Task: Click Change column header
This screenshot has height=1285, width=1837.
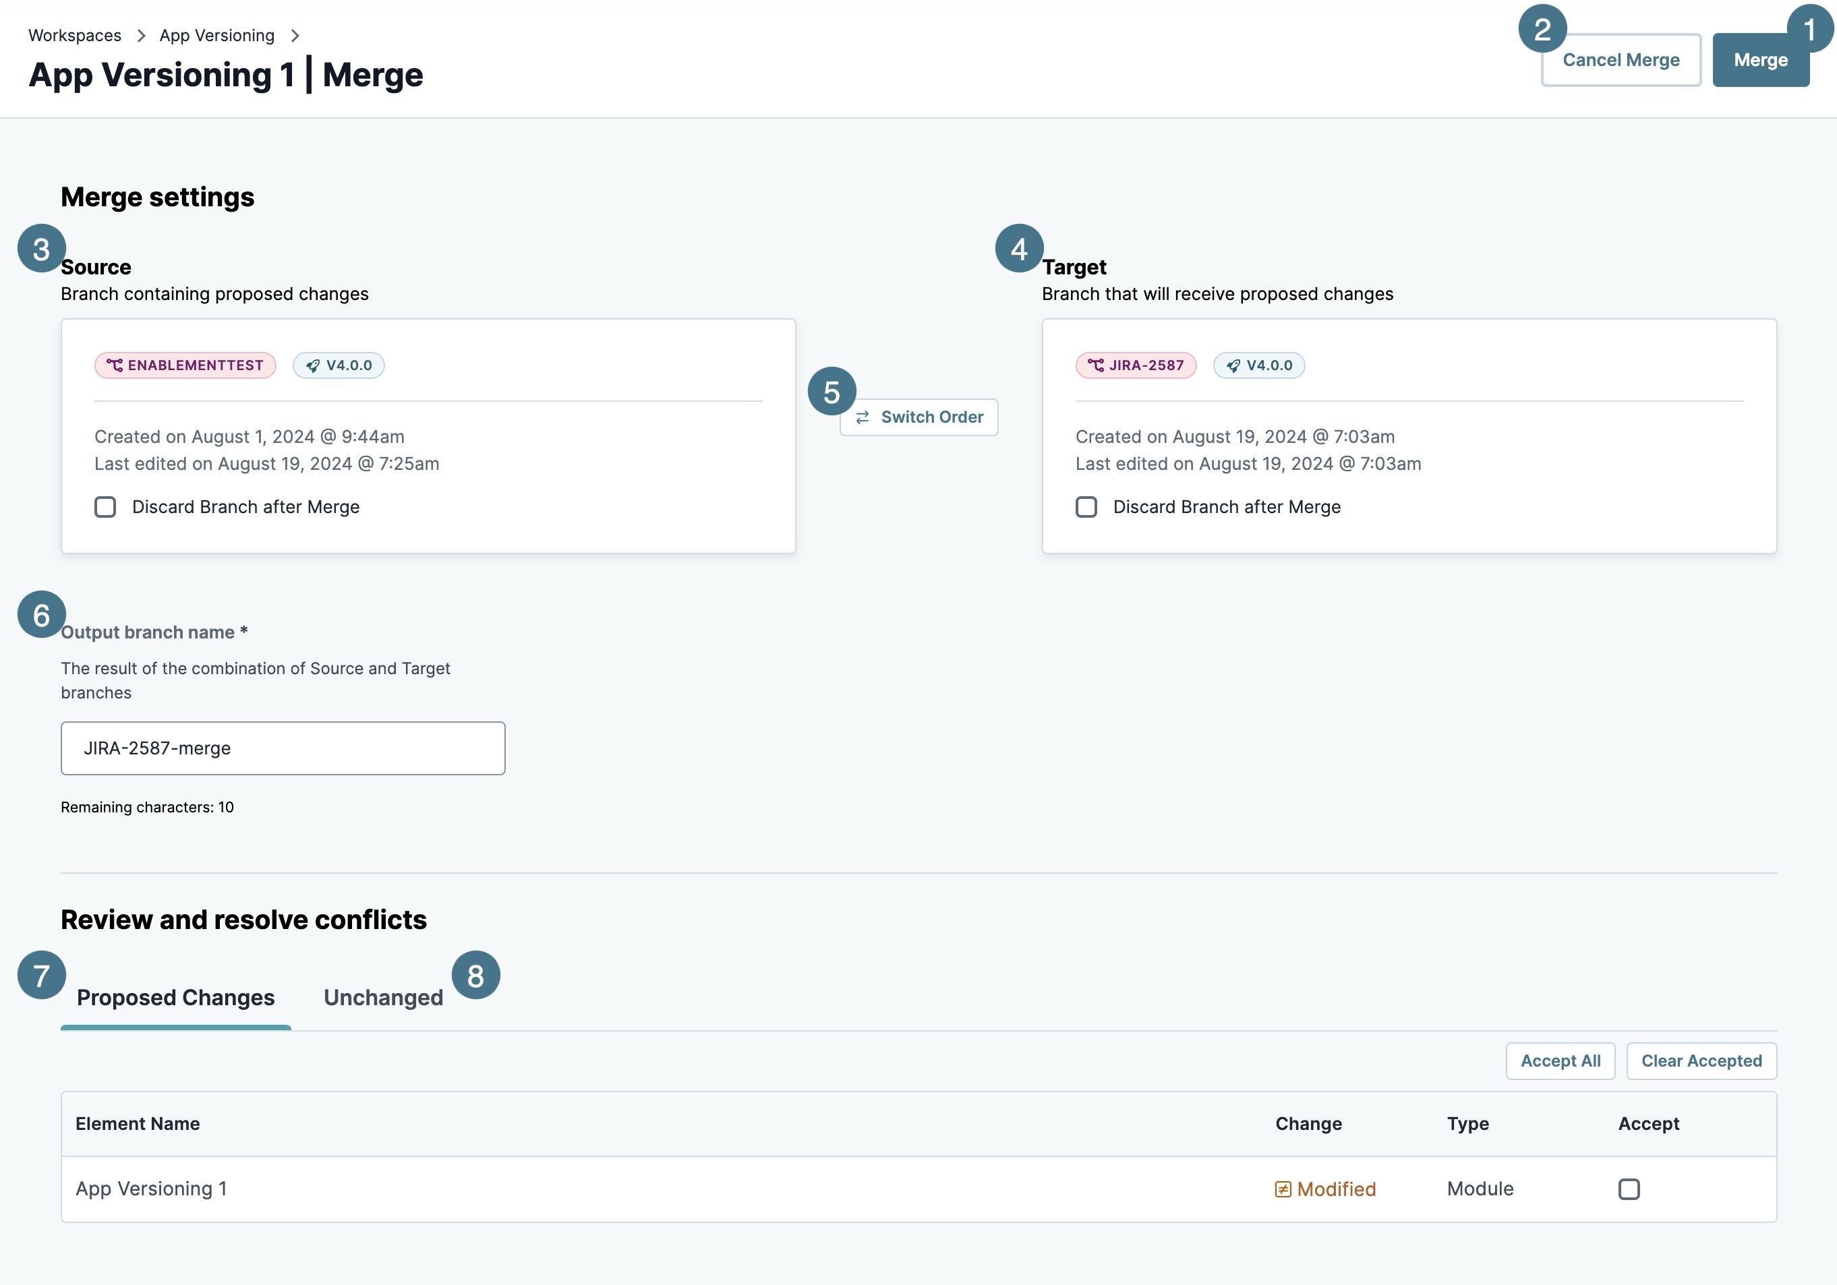Action: pos(1308,1123)
